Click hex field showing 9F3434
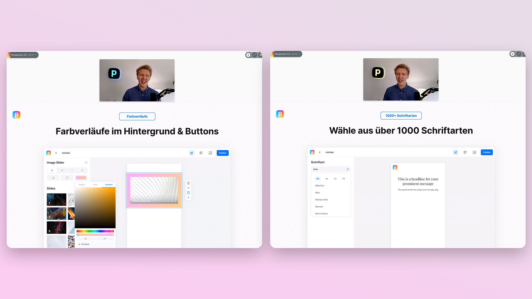Image resolution: width=532 pixels, height=299 pixels. tap(95, 244)
